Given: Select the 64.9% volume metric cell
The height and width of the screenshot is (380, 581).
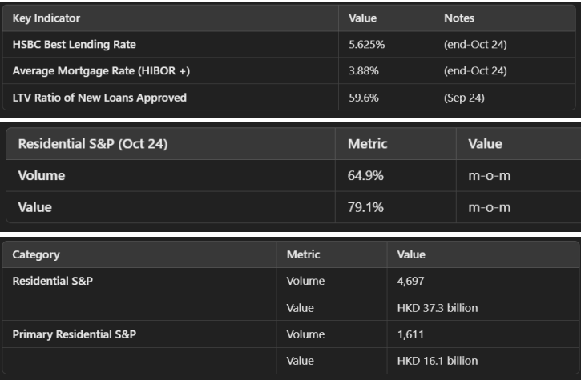Looking at the screenshot, I should pyautogui.click(x=365, y=175).
